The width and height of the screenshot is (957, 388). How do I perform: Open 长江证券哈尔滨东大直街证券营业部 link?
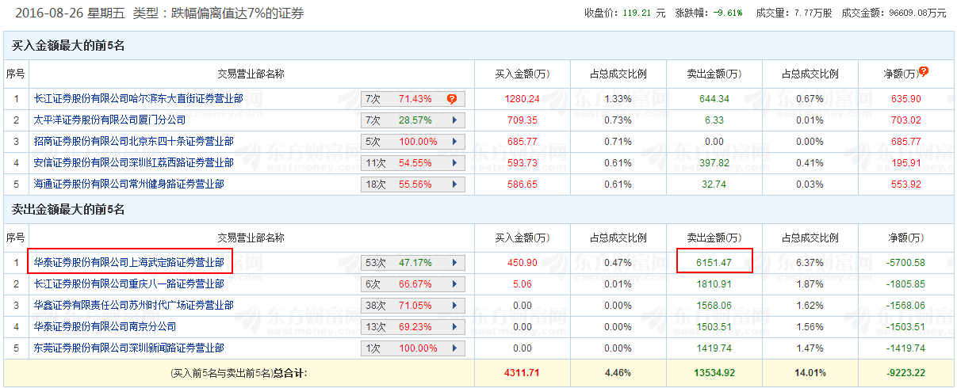(x=138, y=99)
